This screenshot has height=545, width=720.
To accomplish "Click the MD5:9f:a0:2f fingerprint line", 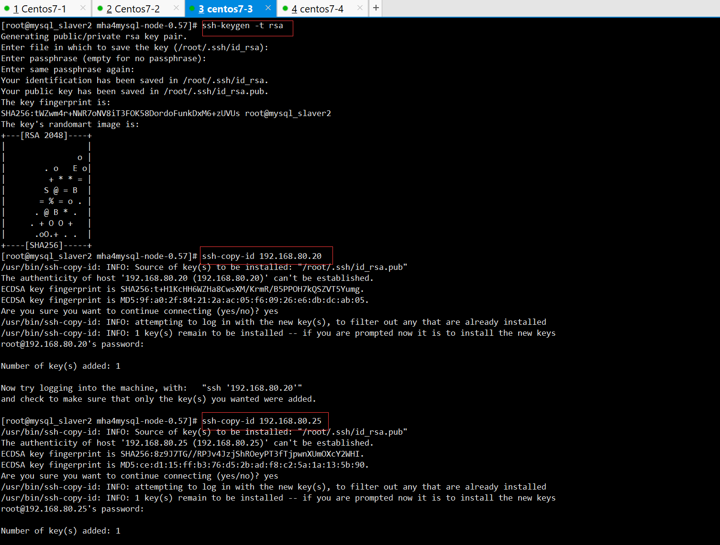I will [185, 300].
